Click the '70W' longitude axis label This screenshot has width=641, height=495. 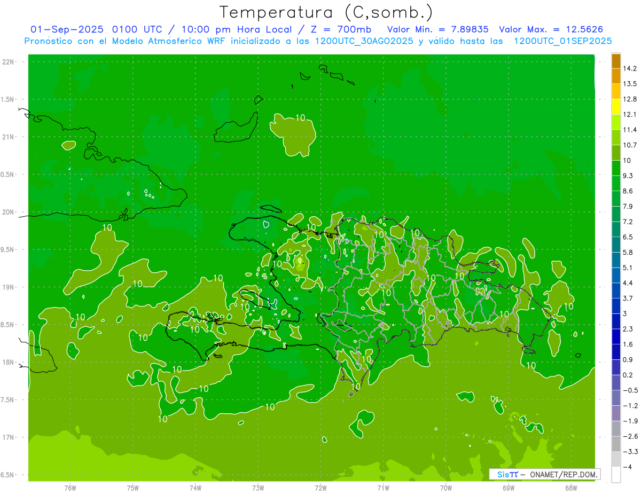click(446, 488)
